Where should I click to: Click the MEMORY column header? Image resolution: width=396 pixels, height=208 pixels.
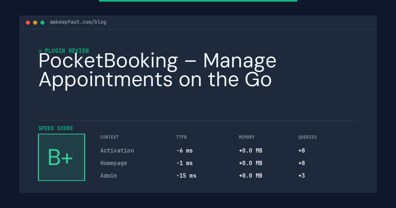point(247,137)
